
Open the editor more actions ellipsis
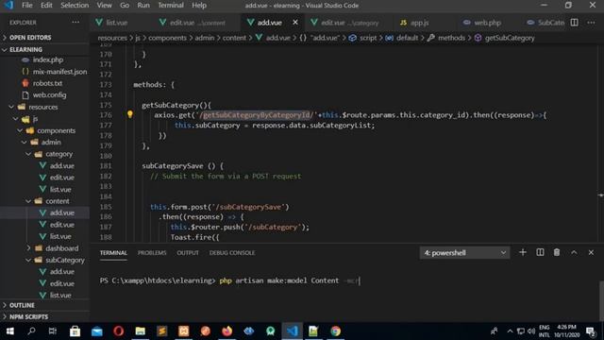(x=592, y=23)
